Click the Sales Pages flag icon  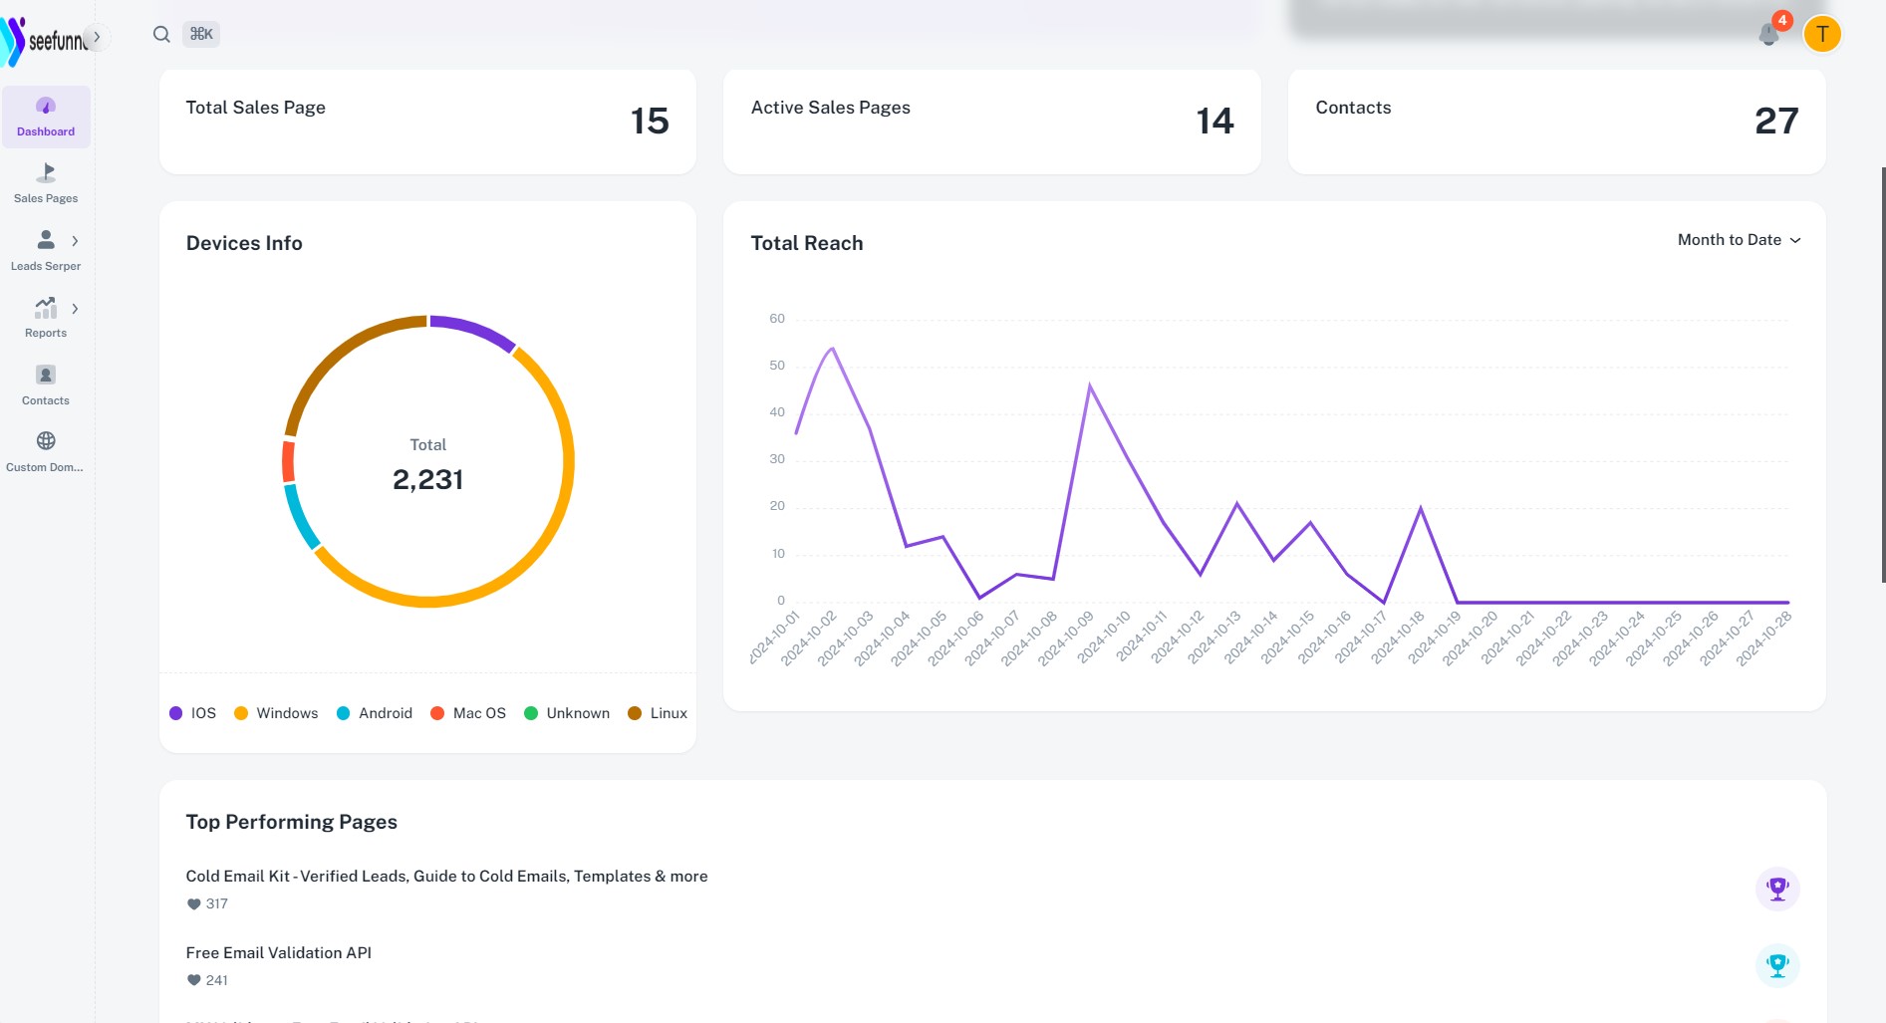point(46,173)
